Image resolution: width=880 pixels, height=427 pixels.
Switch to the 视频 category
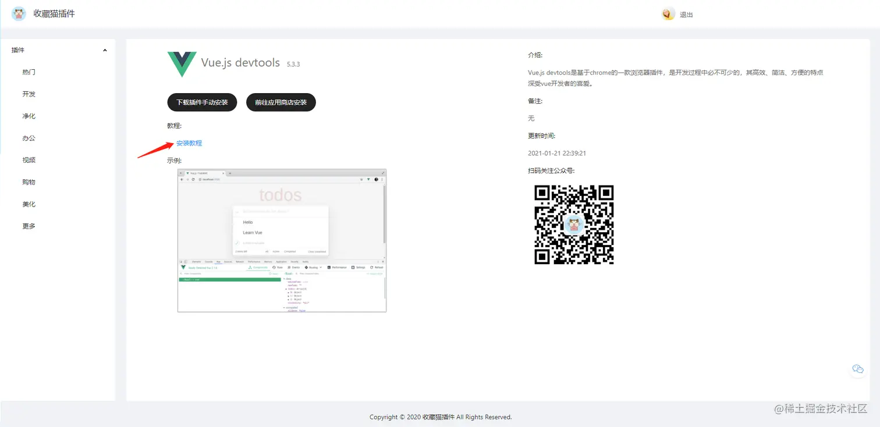click(29, 160)
